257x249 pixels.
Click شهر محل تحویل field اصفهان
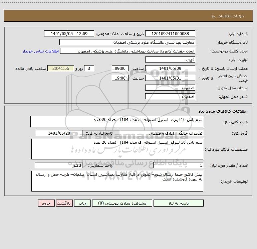(170, 96)
